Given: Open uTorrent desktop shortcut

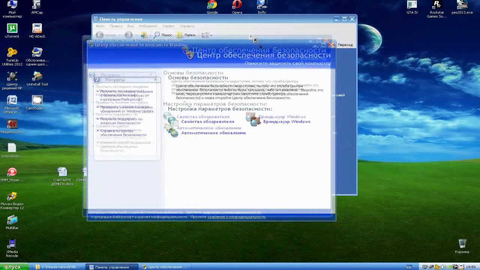Looking at the screenshot, I should (12, 31).
